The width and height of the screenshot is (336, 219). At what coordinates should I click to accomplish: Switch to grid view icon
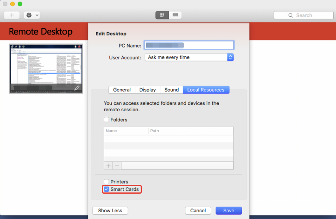[x=162, y=15]
